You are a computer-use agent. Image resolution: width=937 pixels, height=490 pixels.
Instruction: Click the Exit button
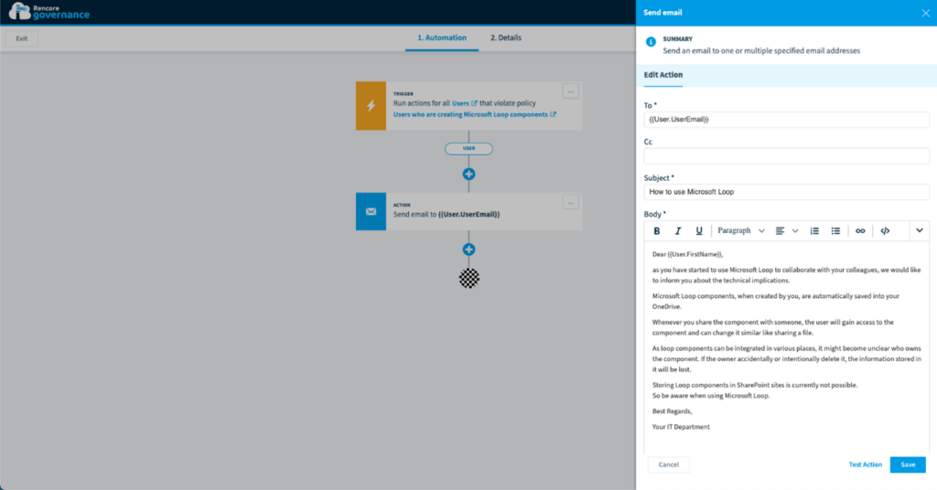[x=22, y=38]
